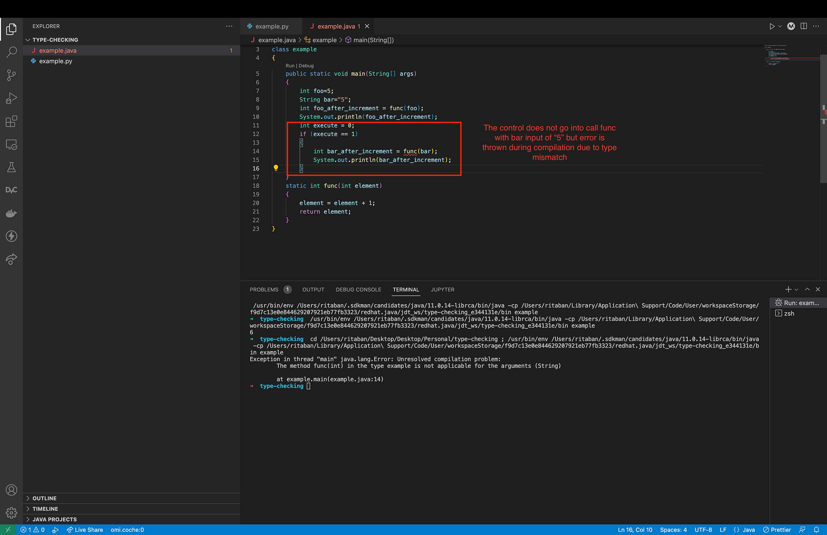Open the Jupyter panel tab
The width and height of the screenshot is (827, 535).
(x=442, y=290)
